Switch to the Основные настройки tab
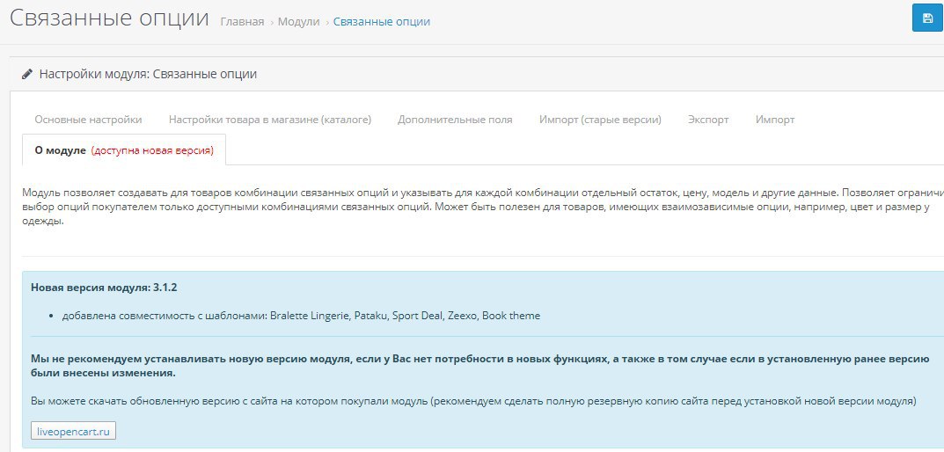Image resolution: width=944 pixels, height=452 pixels. pyautogui.click(x=89, y=120)
